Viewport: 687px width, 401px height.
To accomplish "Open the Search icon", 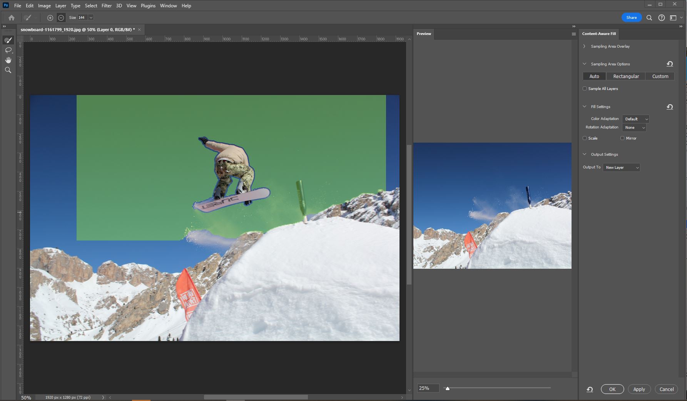I will [x=649, y=18].
